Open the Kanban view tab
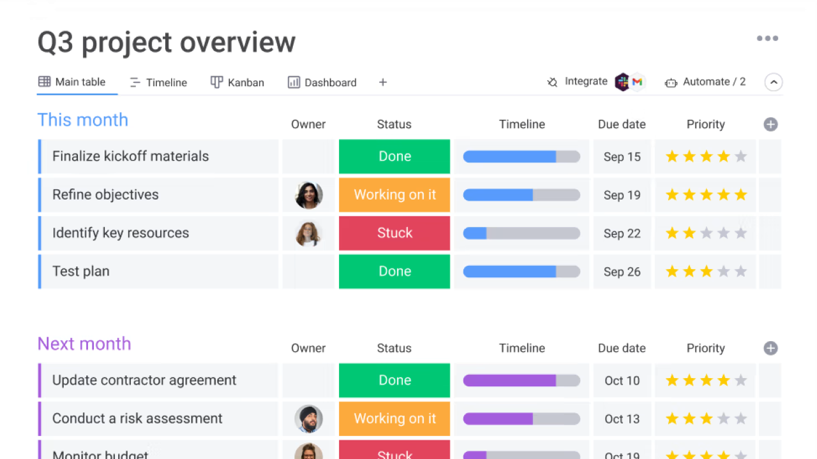This screenshot has height=459, width=817. (237, 82)
